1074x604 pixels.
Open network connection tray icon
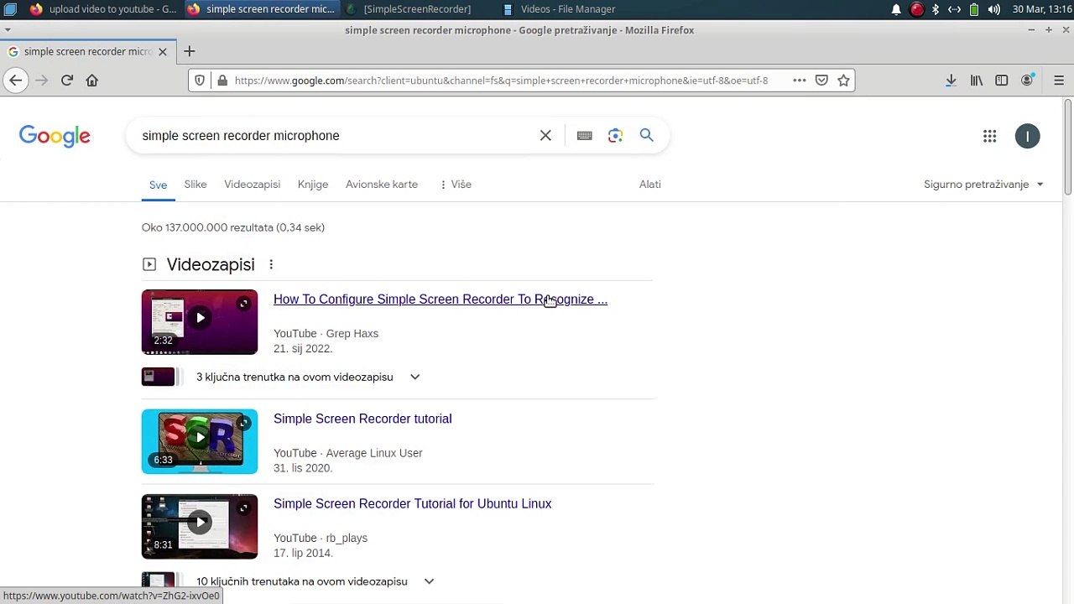954,9
